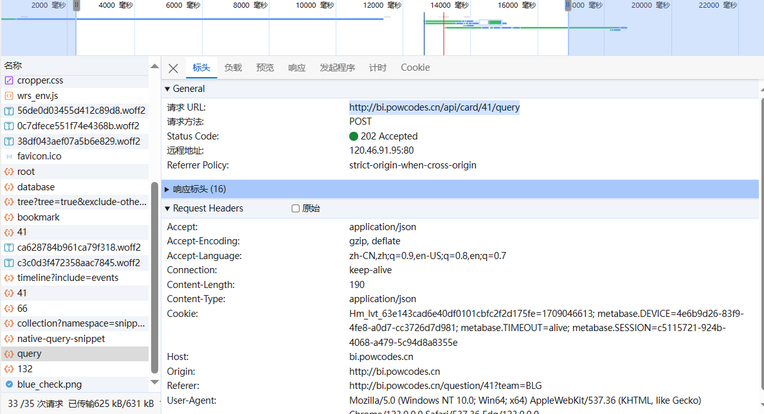Select the root request
Screen dimensions: 764x414
(75, 172)
